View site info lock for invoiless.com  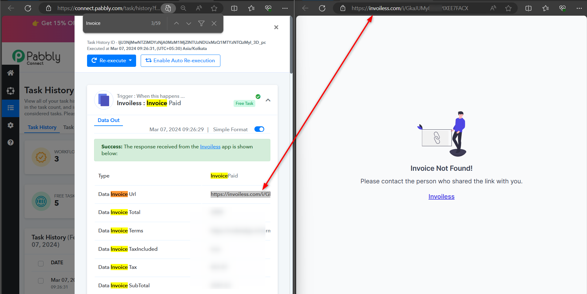(x=343, y=8)
